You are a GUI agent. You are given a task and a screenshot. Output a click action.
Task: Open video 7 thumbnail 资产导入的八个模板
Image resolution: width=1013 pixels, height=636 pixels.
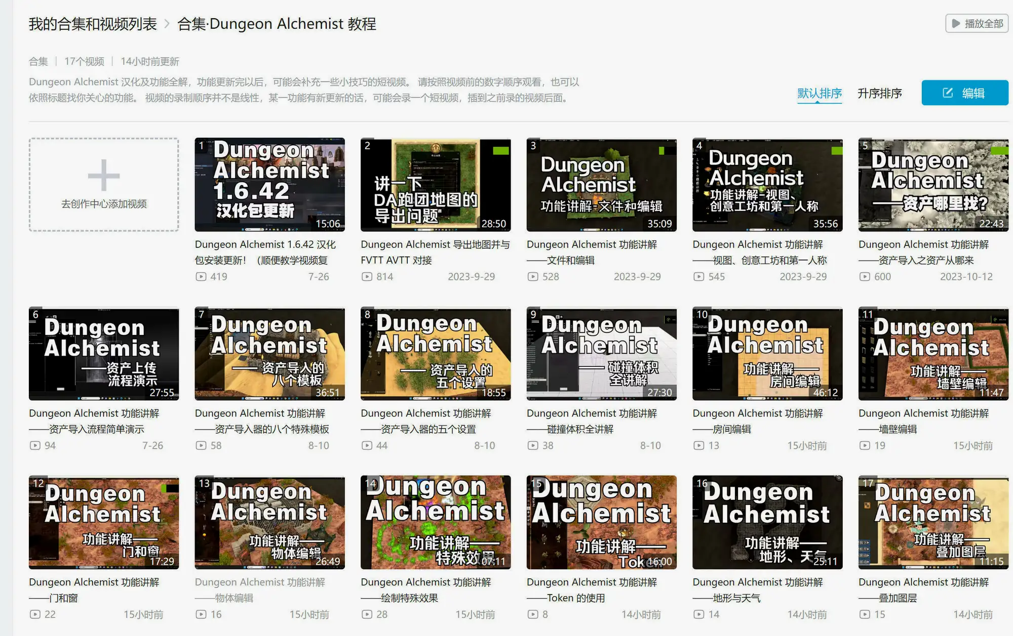click(269, 354)
